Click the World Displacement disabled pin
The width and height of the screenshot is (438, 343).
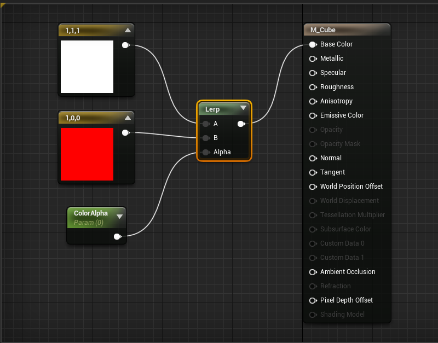[313, 201]
